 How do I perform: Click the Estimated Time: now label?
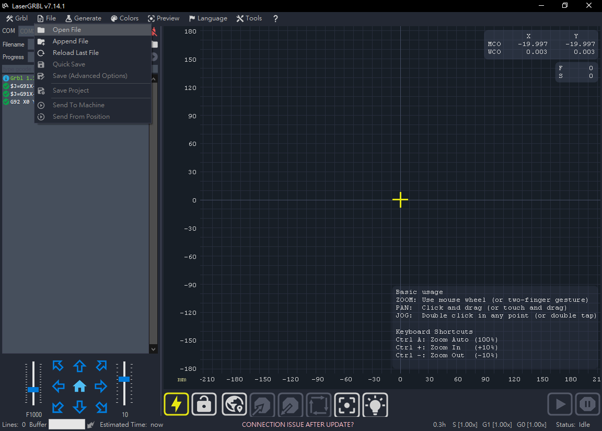(131, 425)
